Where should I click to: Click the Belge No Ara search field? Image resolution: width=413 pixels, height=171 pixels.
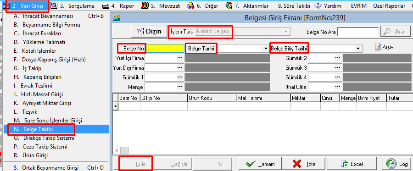coord(357,32)
